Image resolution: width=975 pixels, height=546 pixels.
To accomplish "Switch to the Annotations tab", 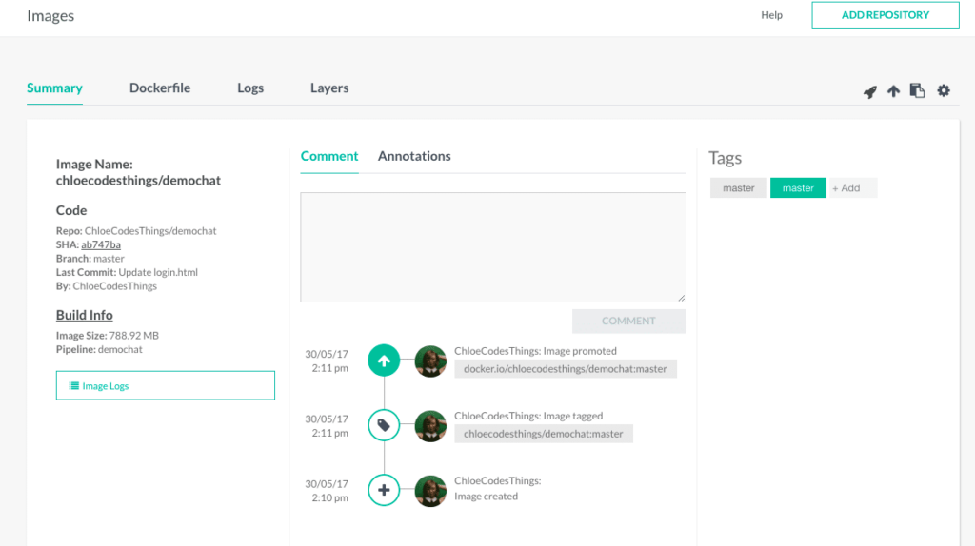I will point(414,156).
